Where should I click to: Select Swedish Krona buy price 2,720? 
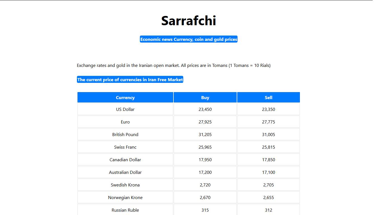click(x=205, y=185)
